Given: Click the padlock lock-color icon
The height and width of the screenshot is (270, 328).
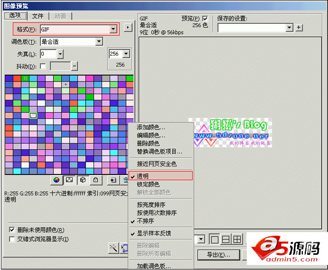Looking at the screenshot, I should coord(95,181).
